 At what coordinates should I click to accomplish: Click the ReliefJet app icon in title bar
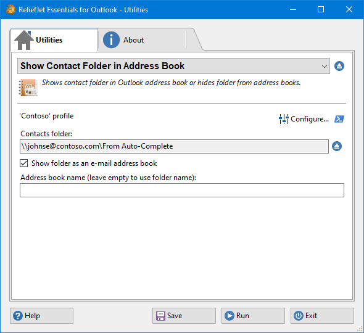point(10,9)
